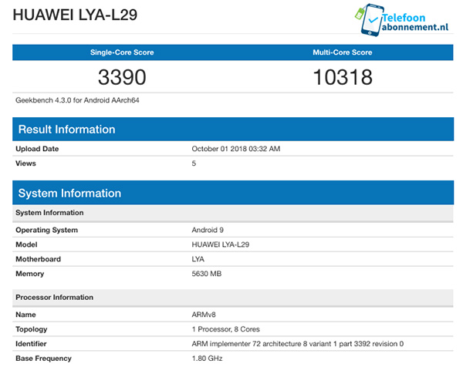
Task: Select the ARM implementer 72 identifier value
Action: [x=298, y=344]
